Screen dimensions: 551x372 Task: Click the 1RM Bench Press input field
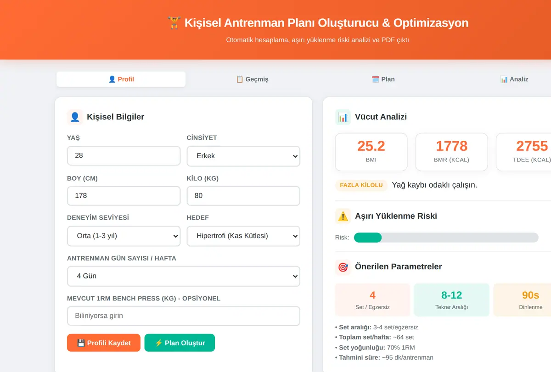click(x=184, y=316)
